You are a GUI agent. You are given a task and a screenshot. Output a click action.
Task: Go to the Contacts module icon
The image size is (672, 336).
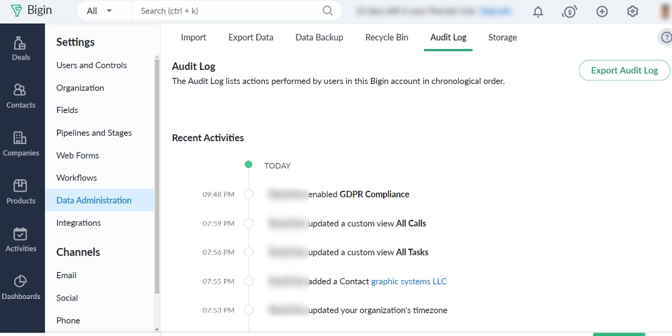[21, 95]
